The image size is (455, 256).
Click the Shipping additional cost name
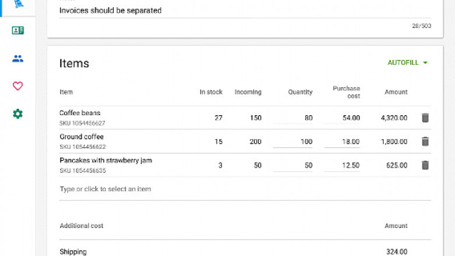73,252
